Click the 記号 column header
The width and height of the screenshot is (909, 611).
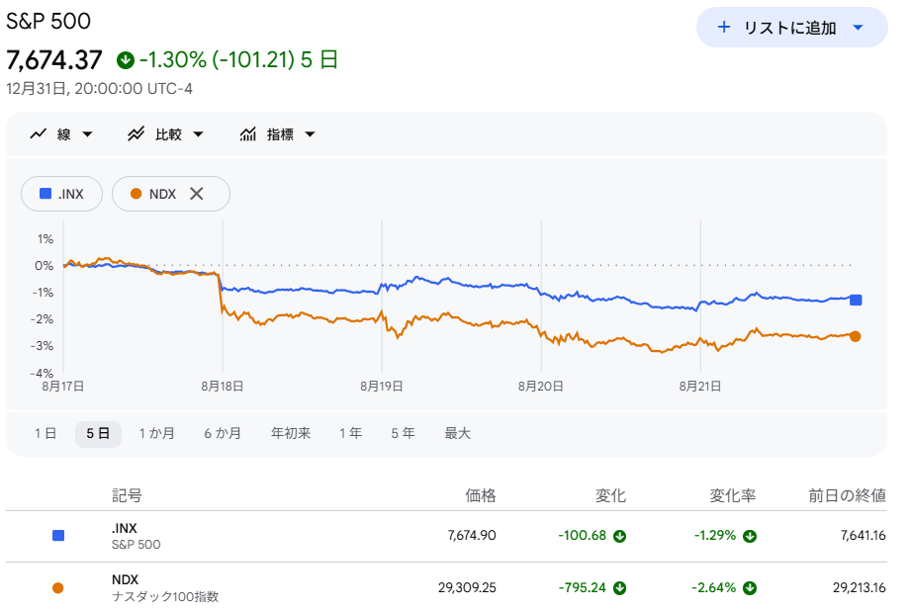click(x=127, y=495)
